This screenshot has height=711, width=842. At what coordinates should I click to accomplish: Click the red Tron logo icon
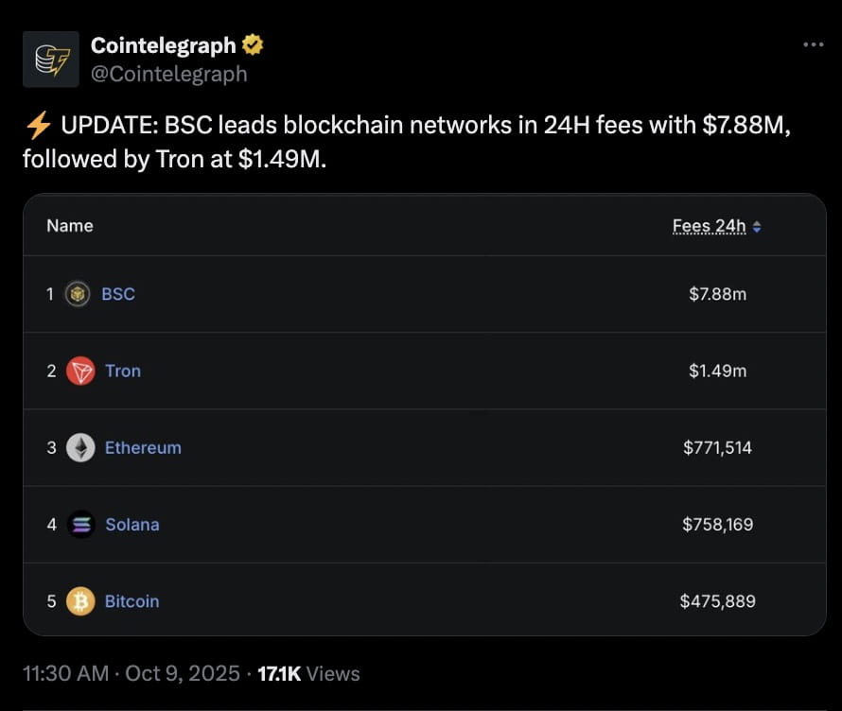pos(80,371)
